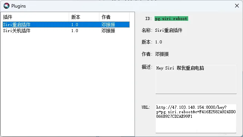Click author 邓振振 in Siri重启插件 row
243x137 pixels.
point(108,25)
